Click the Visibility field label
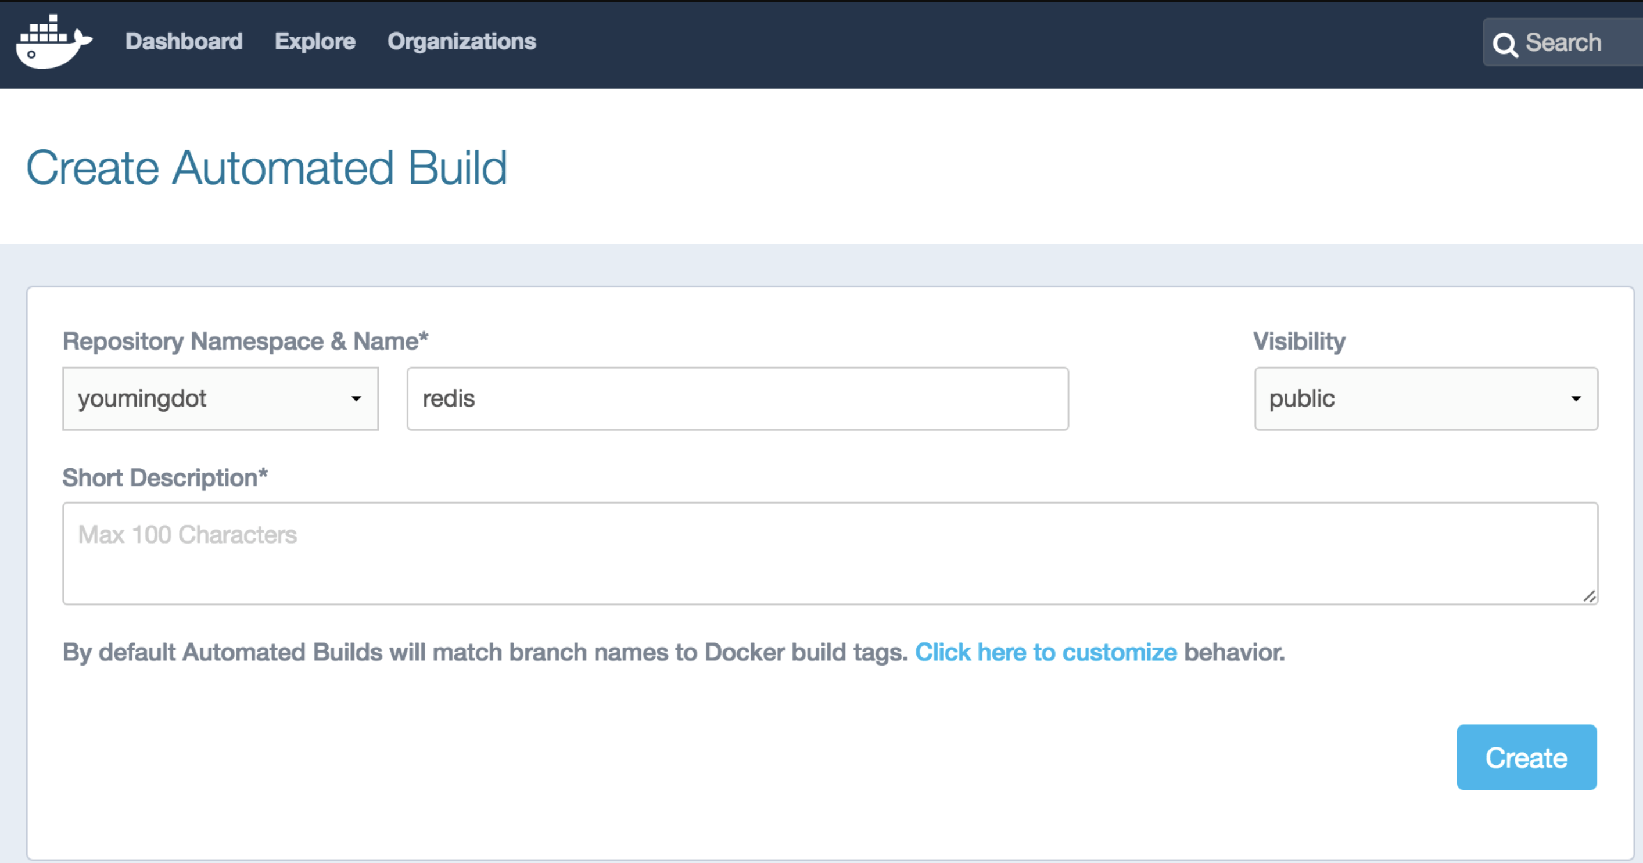 click(1298, 341)
